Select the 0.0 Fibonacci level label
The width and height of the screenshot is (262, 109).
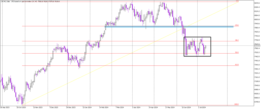(237, 1)
